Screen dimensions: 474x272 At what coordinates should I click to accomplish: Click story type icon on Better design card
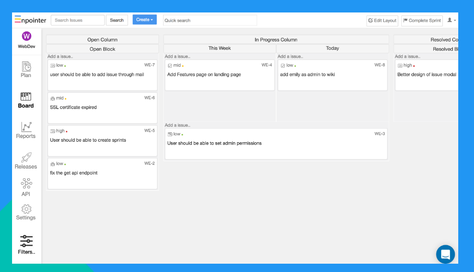point(400,66)
